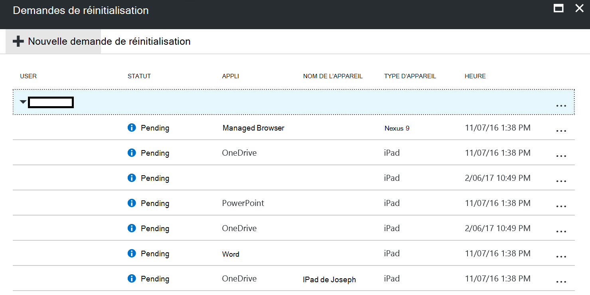This screenshot has height=295, width=590.
Task: Click Pending status in the Word row
Action: 155,254
